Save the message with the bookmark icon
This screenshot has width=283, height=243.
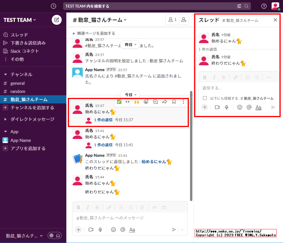click(x=174, y=102)
